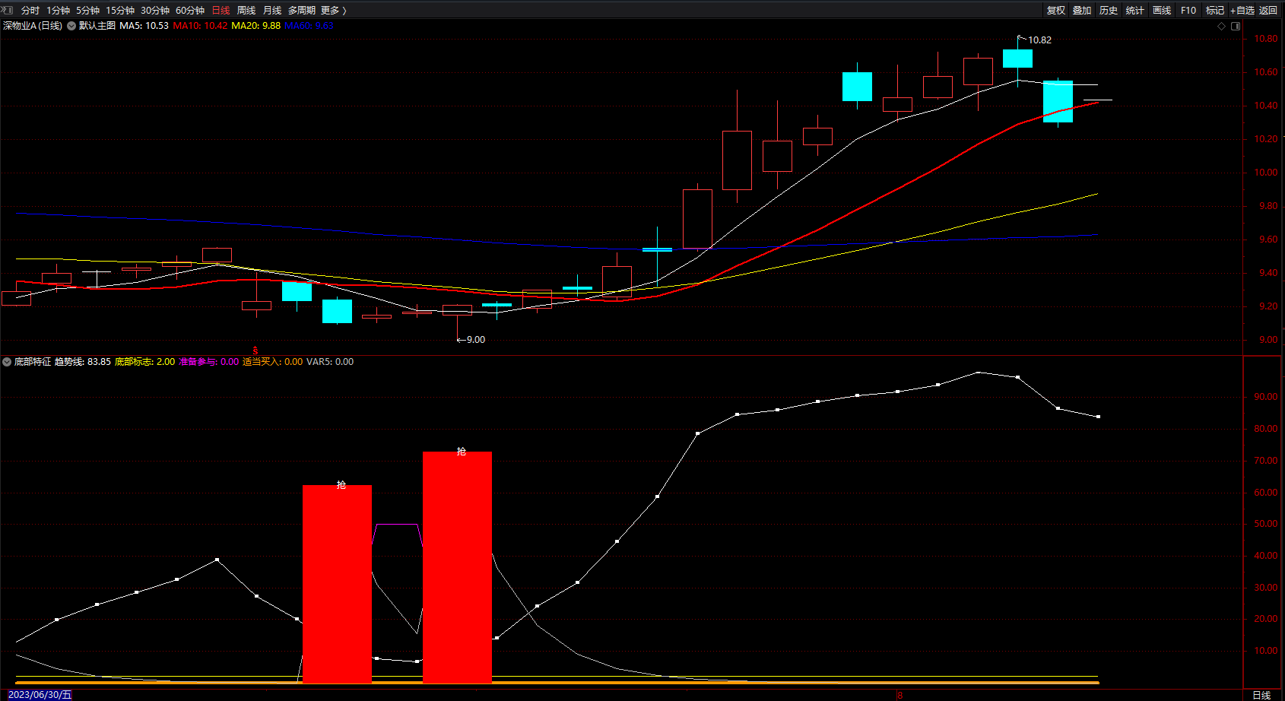Screen dimensions: 1285x701
Task: Click the panel toggle icon at top-left
Action: point(8,10)
